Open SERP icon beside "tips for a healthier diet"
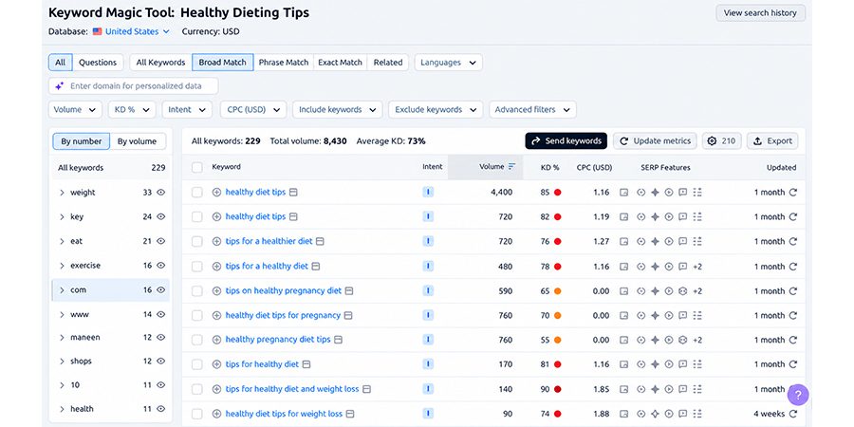854x427 pixels. pyautogui.click(x=321, y=241)
